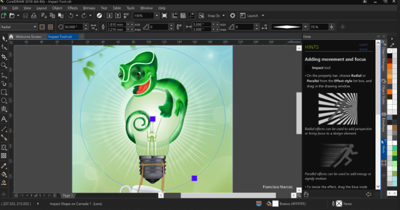
Task: Click the Undo arrow
Action: pos(71,16)
